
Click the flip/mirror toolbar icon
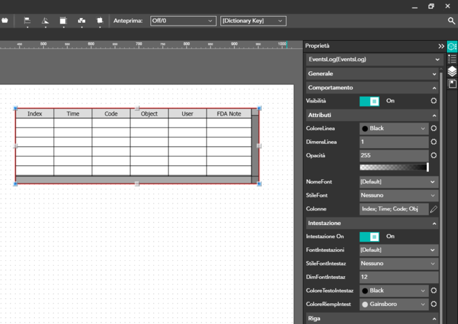[x=45, y=21]
